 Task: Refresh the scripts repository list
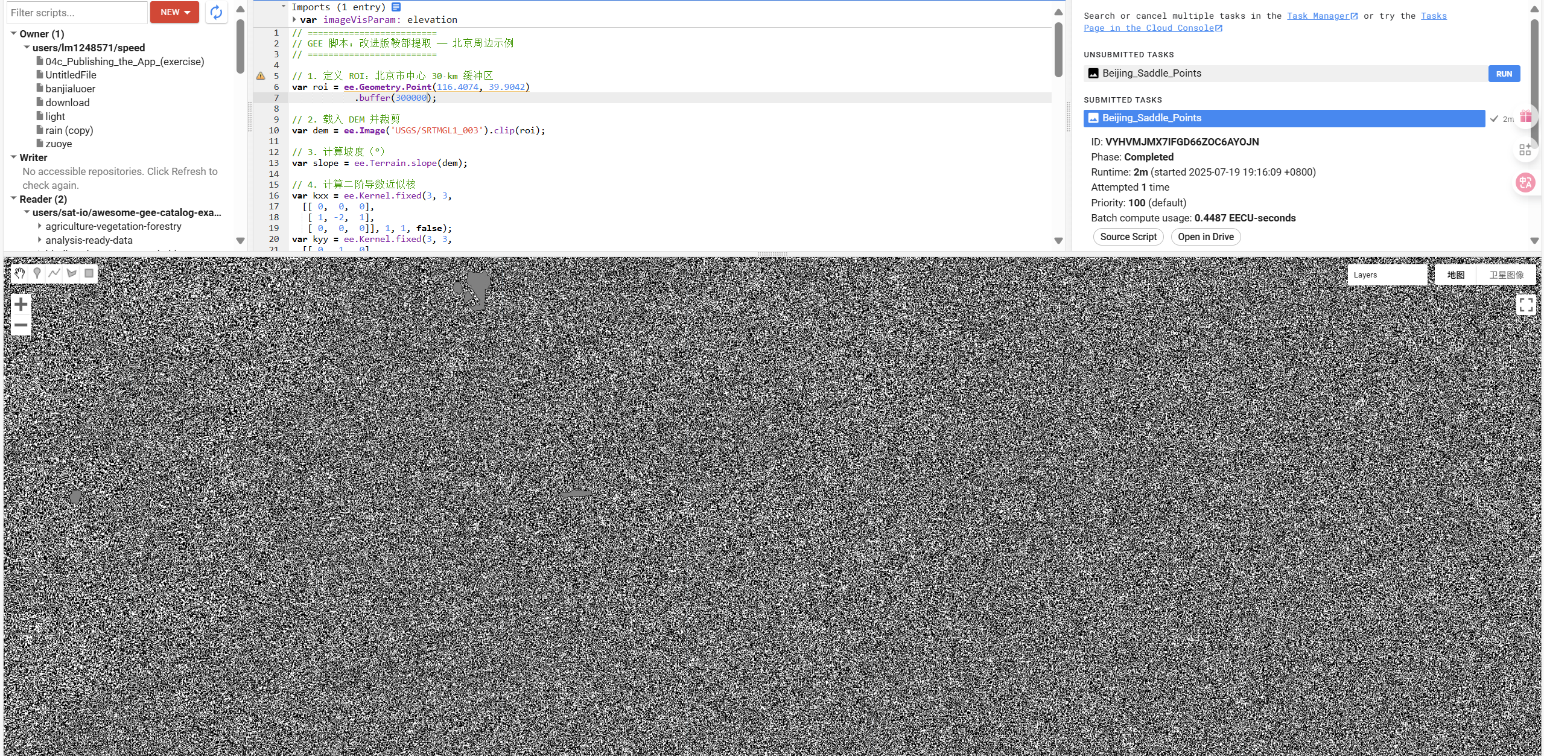tap(216, 12)
